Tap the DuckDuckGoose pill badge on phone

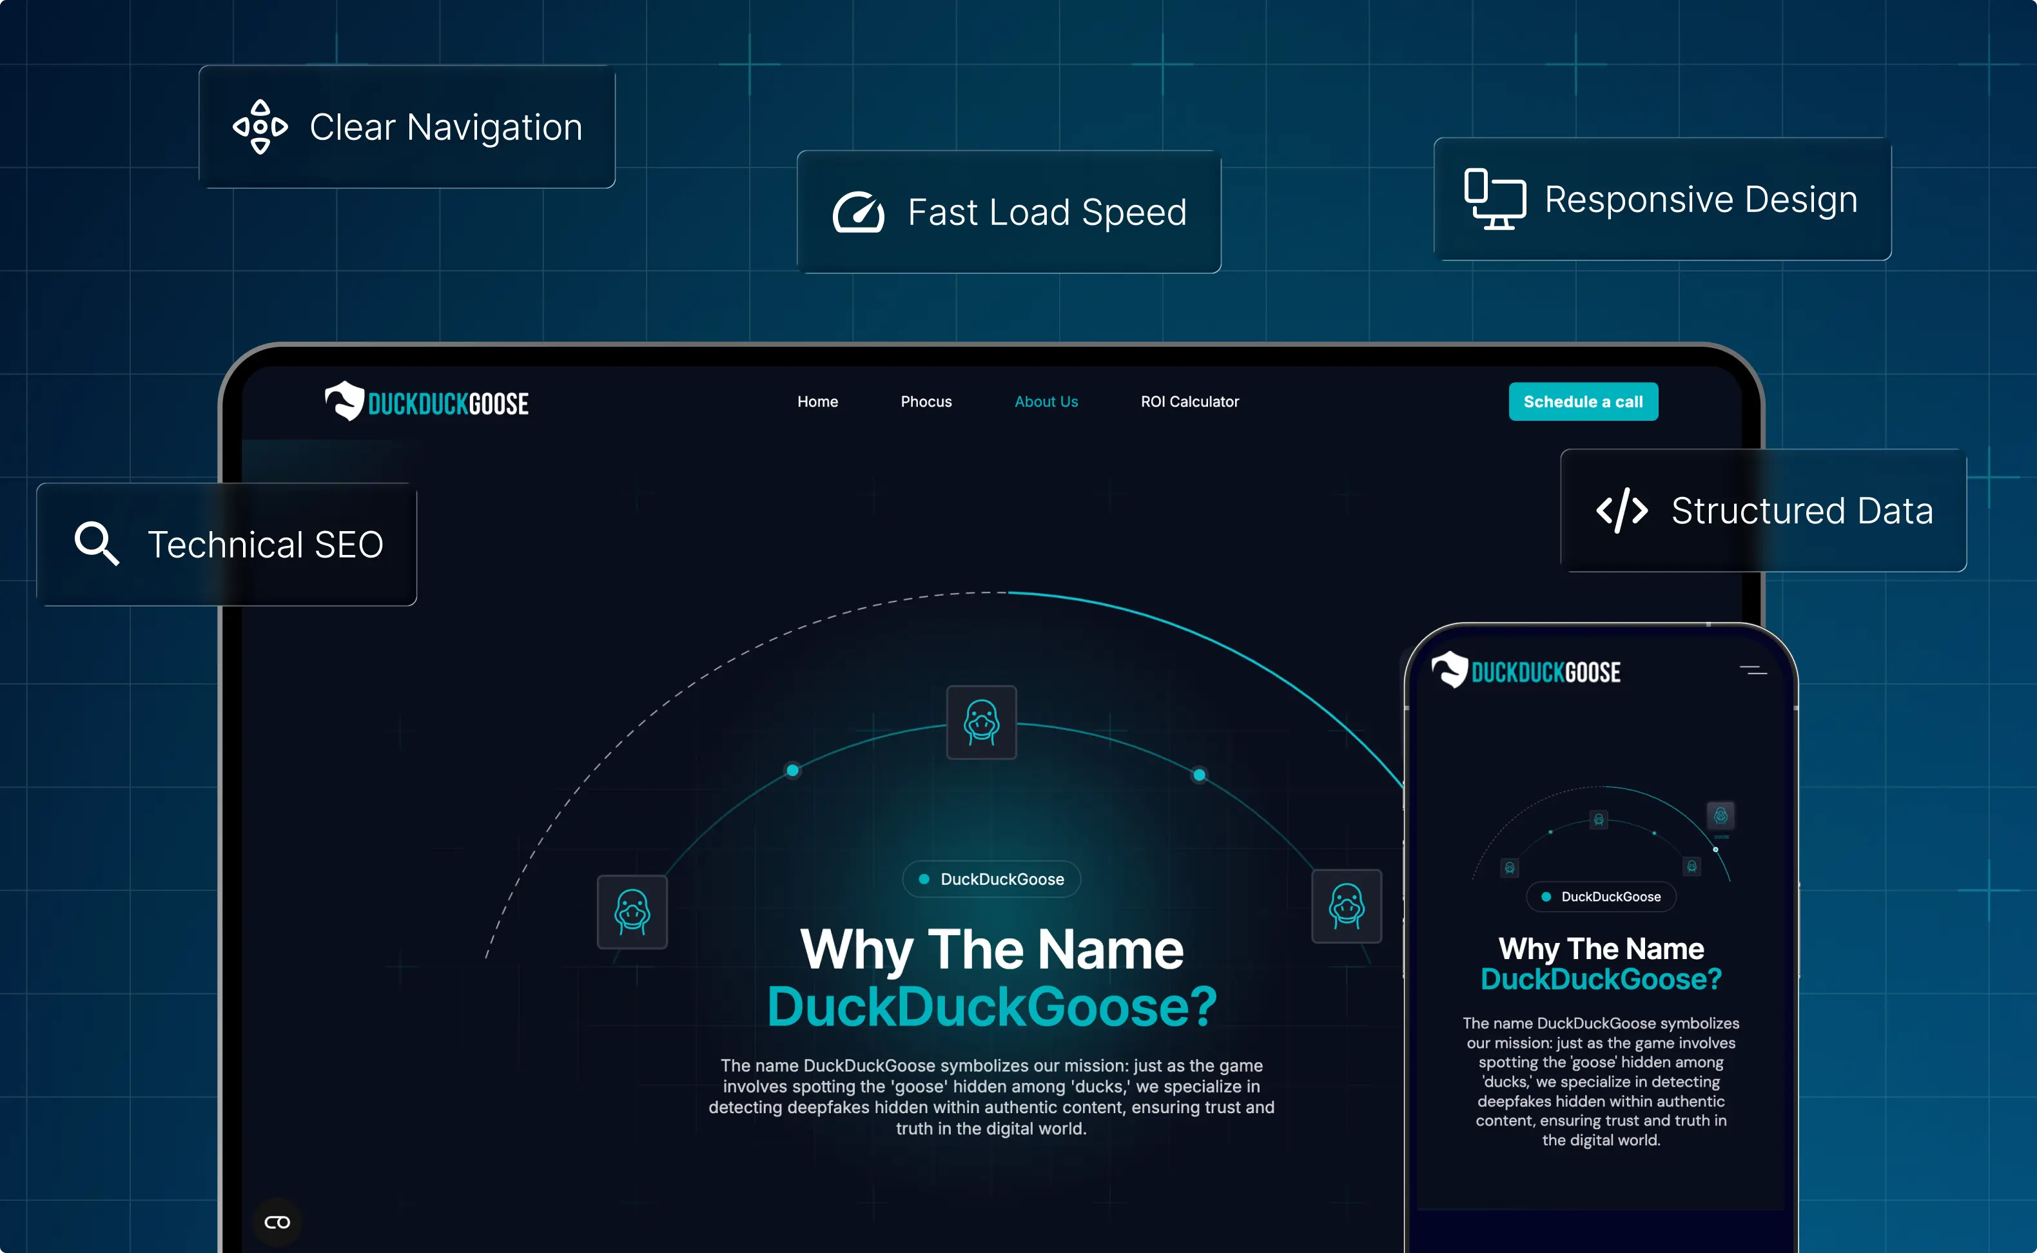coord(1600,897)
